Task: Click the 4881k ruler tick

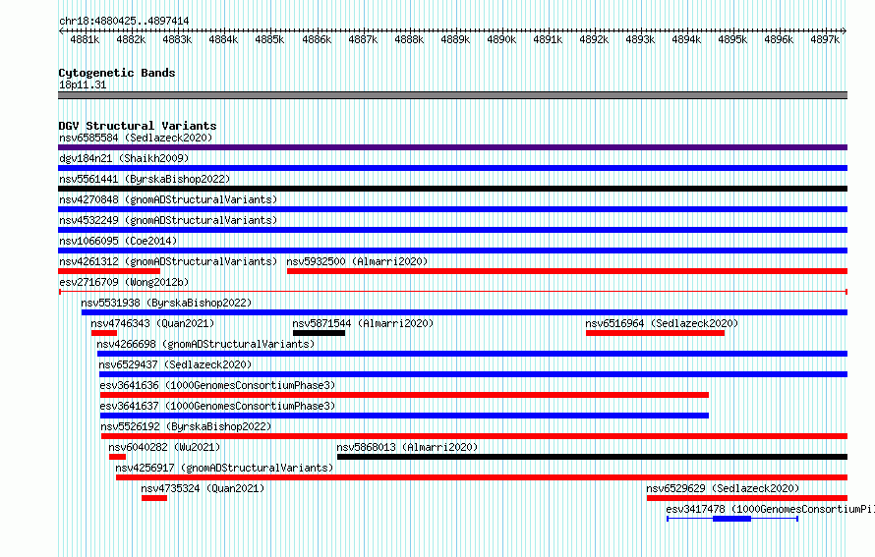Action: point(85,39)
